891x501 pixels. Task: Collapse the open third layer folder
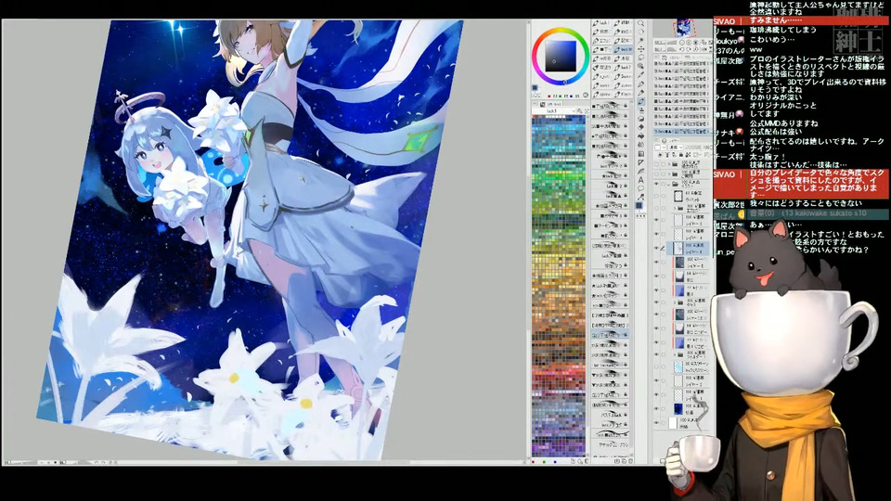point(668,184)
